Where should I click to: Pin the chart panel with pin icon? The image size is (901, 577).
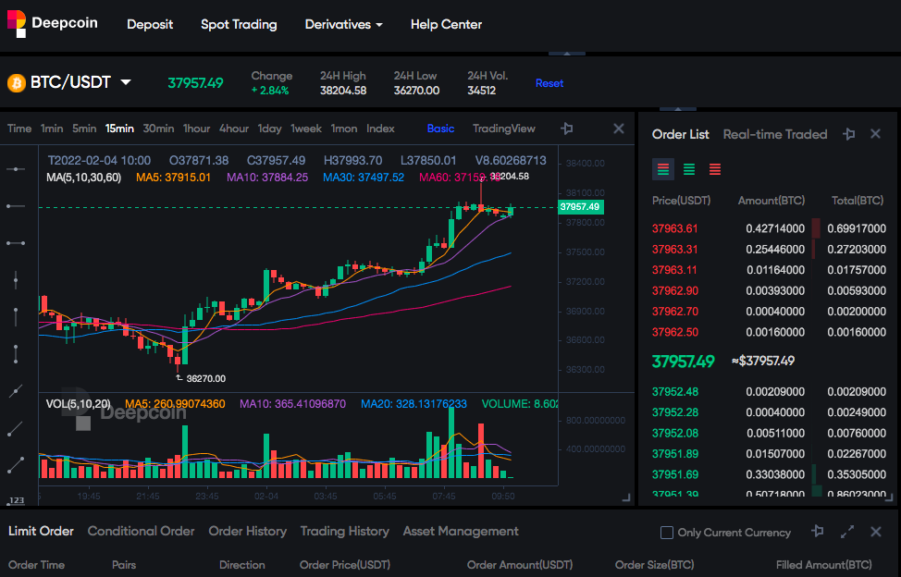click(x=566, y=129)
